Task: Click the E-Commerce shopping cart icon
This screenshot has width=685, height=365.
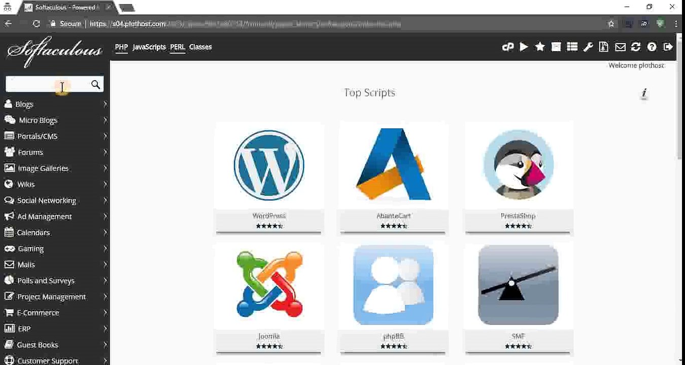Action: point(9,312)
